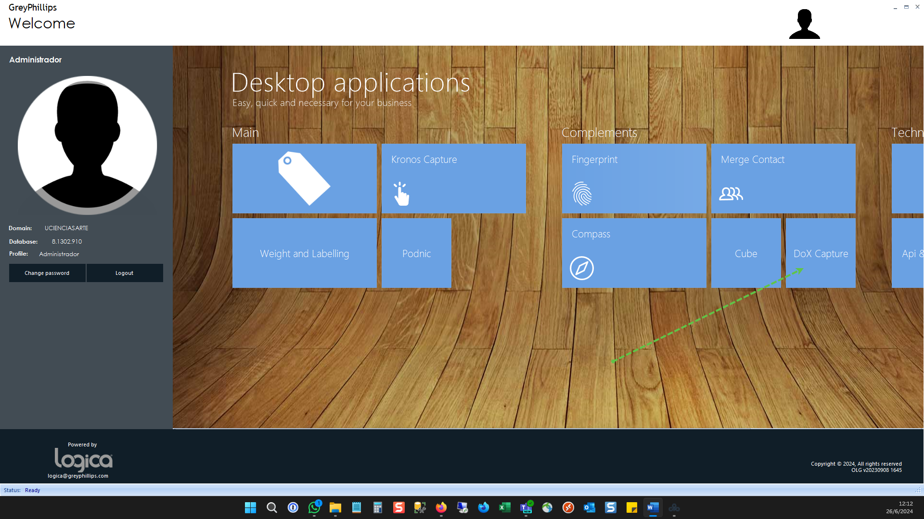Launch the Kronos Capture tile

click(x=453, y=178)
